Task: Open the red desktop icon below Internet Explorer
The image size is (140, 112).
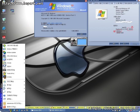Action: (x=4, y=38)
